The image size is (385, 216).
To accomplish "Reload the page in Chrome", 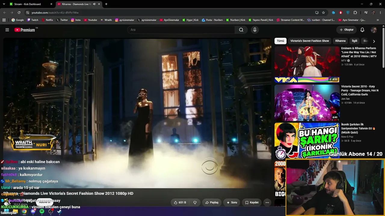I will tap(19, 13).
